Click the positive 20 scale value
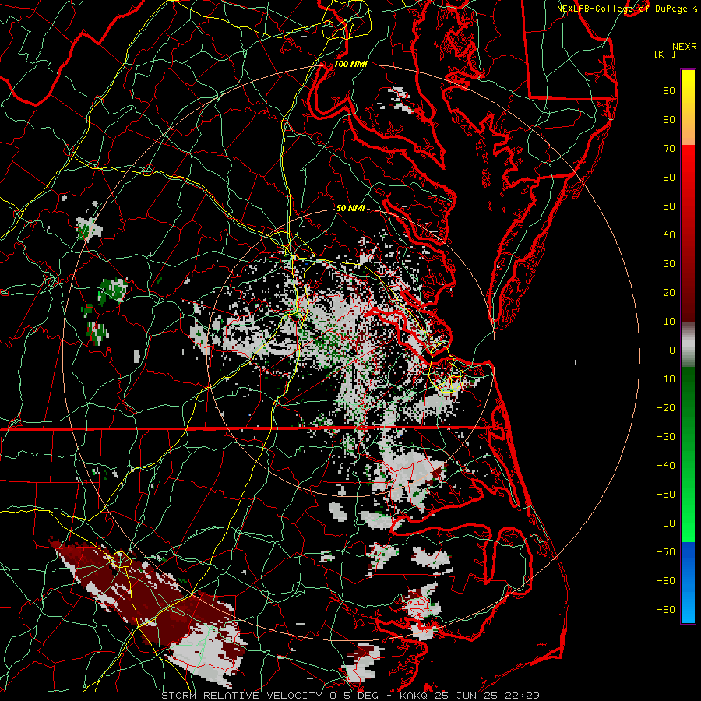 coord(669,292)
